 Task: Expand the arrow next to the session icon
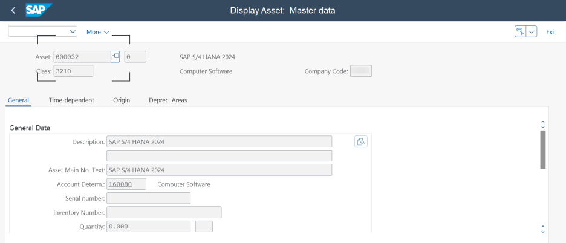[x=532, y=32]
